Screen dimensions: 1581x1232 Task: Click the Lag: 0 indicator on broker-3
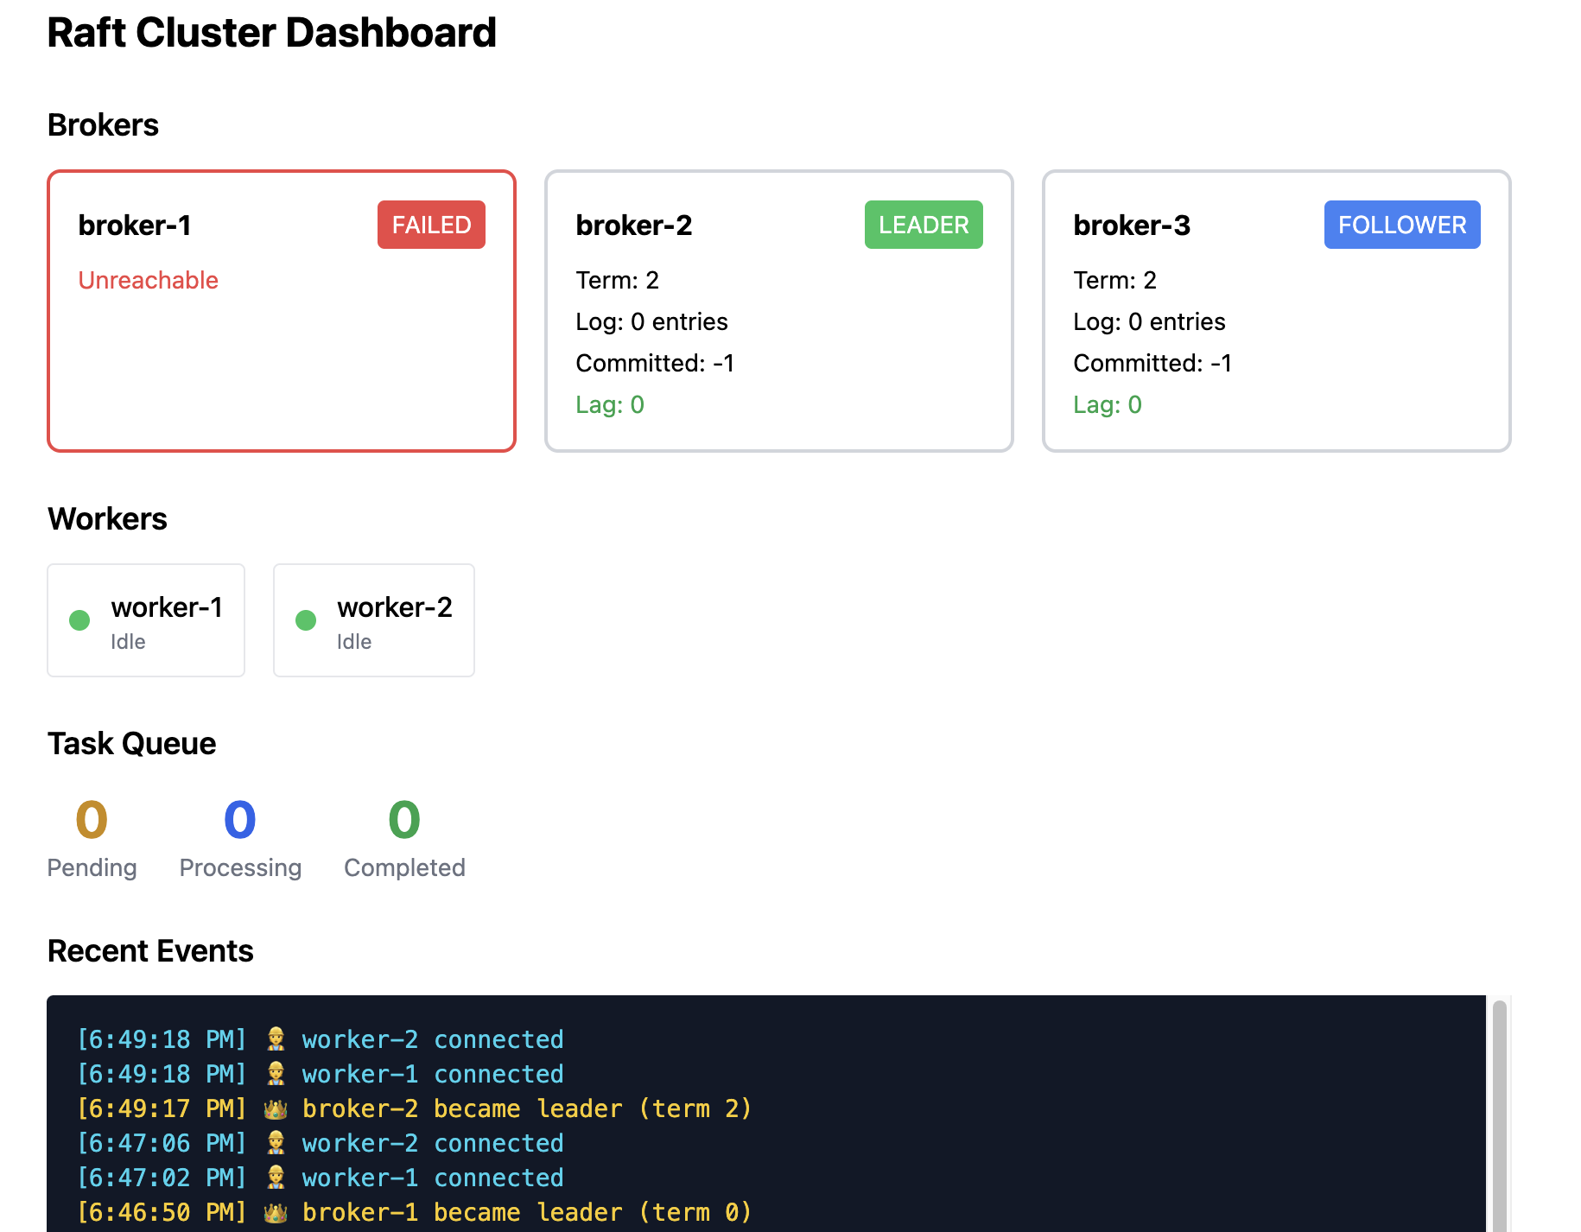tap(1107, 404)
